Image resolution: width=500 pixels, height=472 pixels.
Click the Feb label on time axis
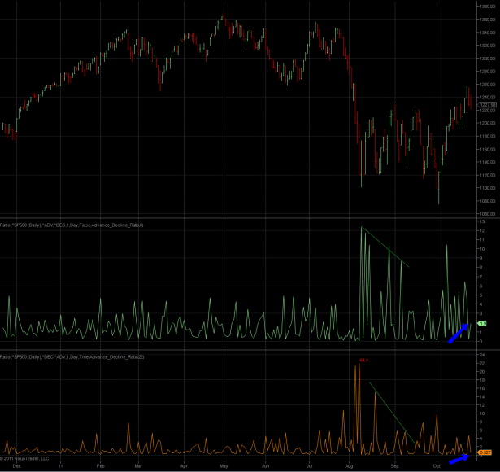point(100,466)
